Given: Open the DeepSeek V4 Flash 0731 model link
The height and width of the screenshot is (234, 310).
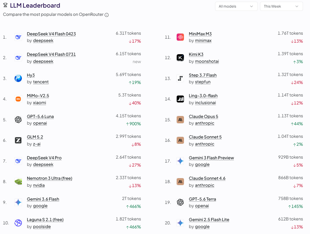Looking at the screenshot, I should click(x=51, y=54).
